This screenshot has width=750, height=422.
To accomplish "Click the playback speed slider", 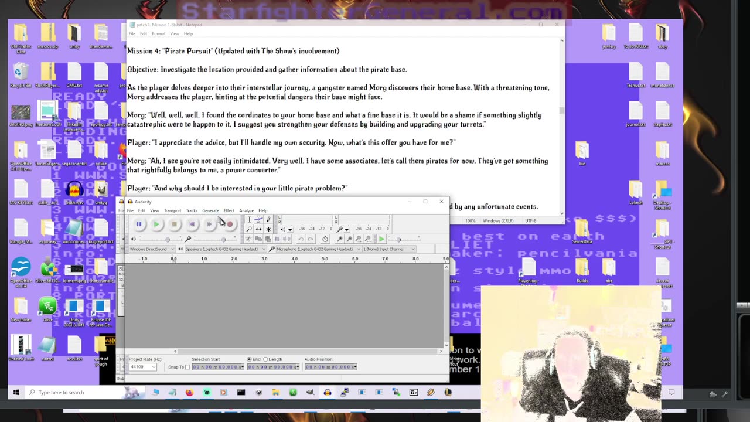I will pyautogui.click(x=404, y=239).
